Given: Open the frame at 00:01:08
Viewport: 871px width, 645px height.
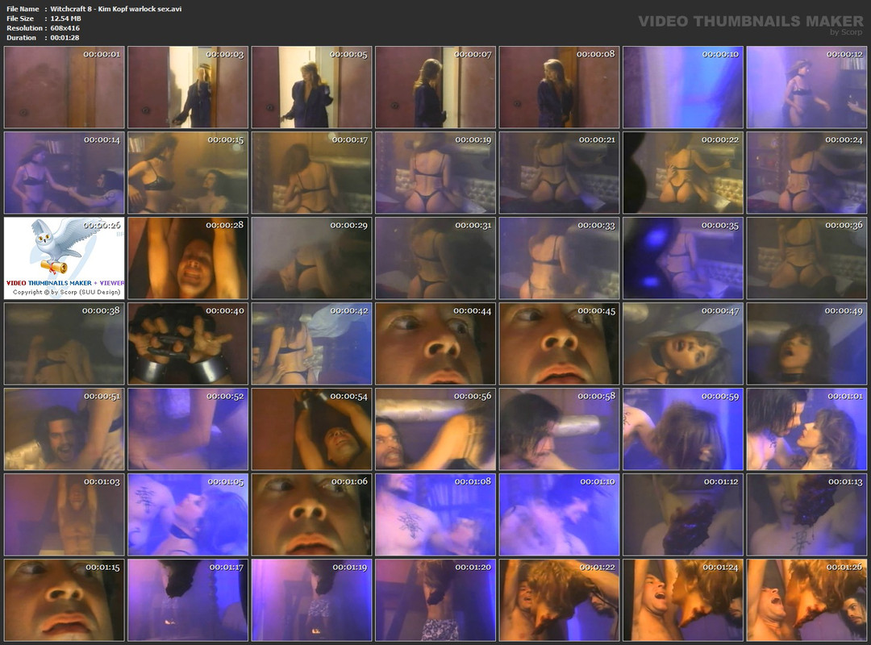Looking at the screenshot, I should tap(435, 515).
